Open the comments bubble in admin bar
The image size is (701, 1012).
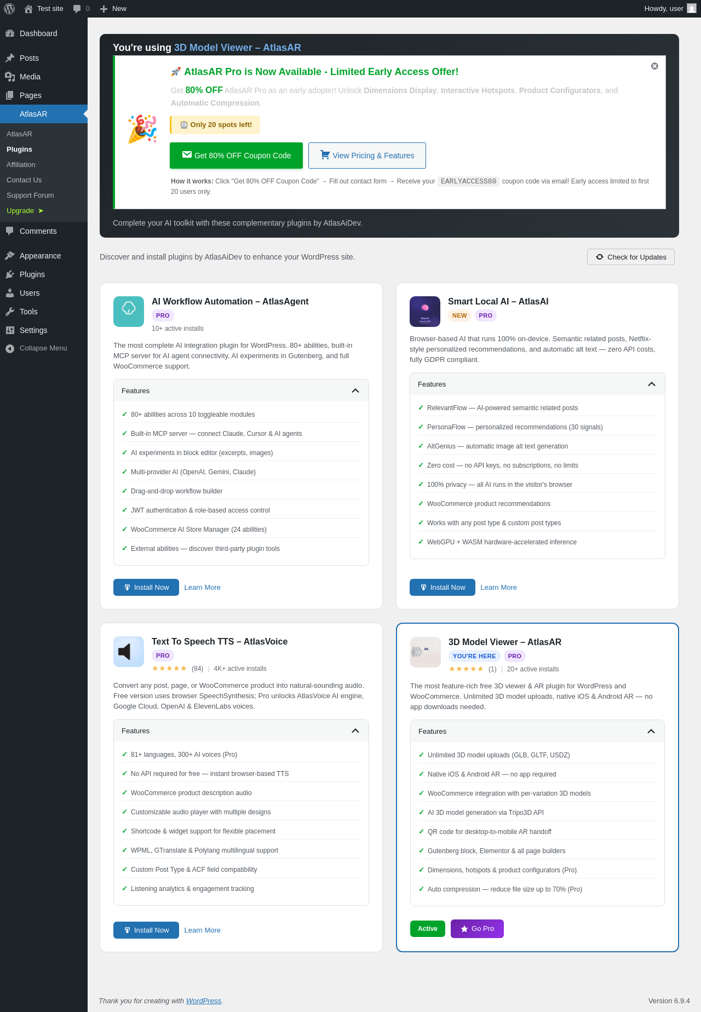[x=77, y=9]
